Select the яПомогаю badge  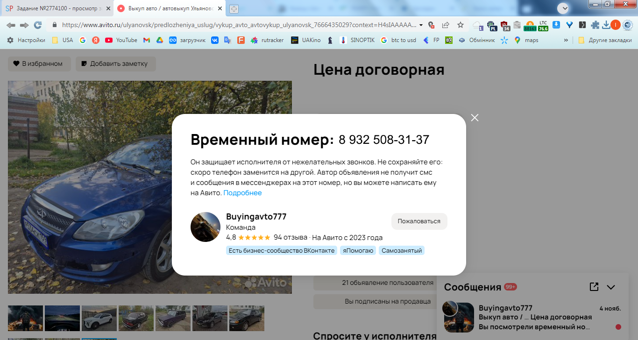(358, 251)
